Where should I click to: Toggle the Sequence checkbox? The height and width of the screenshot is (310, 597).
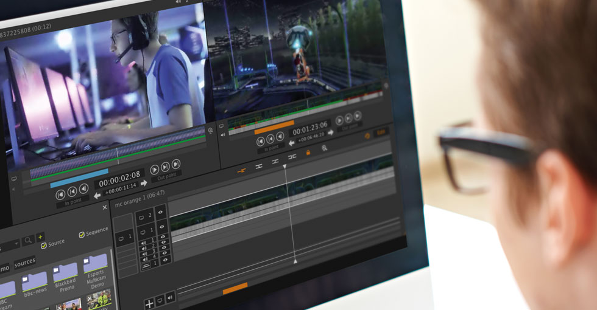click(82, 235)
